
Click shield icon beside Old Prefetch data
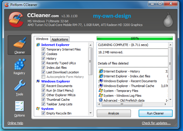101,100
